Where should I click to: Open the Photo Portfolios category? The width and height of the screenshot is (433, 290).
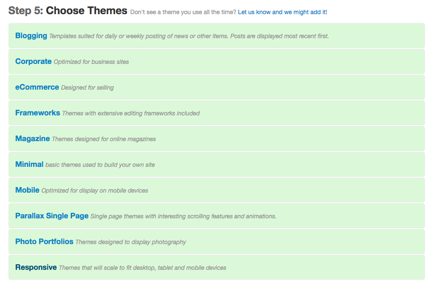click(44, 242)
